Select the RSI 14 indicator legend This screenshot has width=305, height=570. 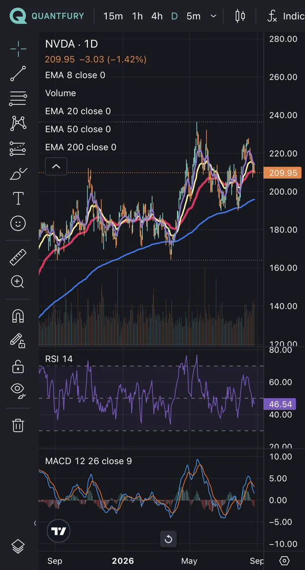point(59,359)
